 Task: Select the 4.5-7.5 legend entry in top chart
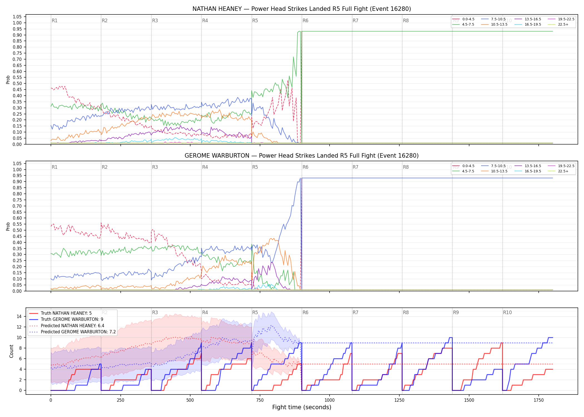coord(463,24)
